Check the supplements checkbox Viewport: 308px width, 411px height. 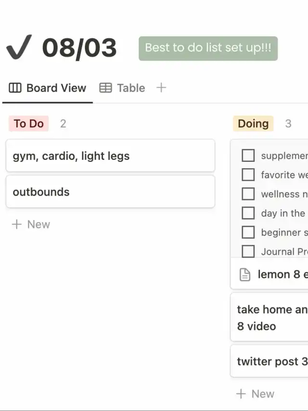click(x=248, y=156)
